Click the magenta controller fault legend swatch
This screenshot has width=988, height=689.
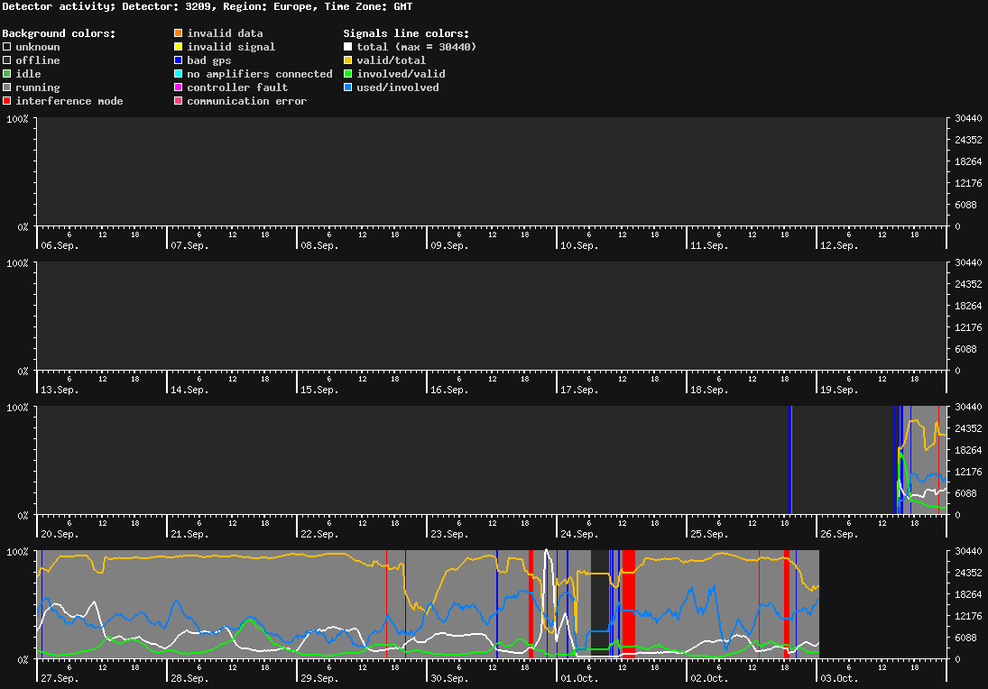178,87
